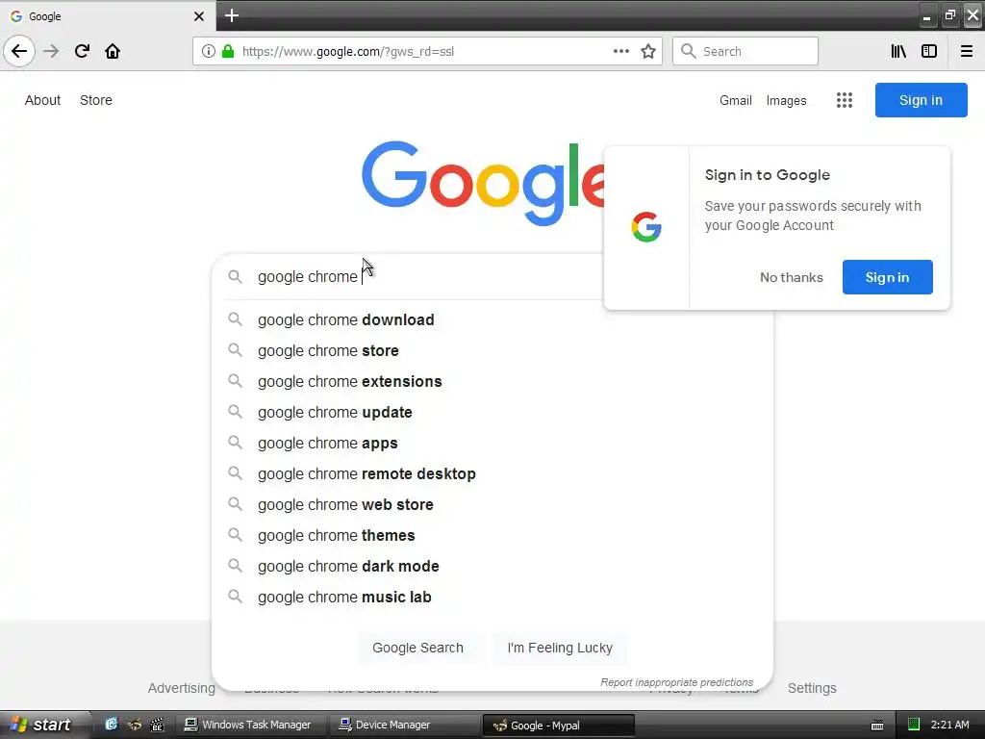This screenshot has height=739, width=985.
Task: Go to the browser home page icon
Action: click(x=113, y=51)
